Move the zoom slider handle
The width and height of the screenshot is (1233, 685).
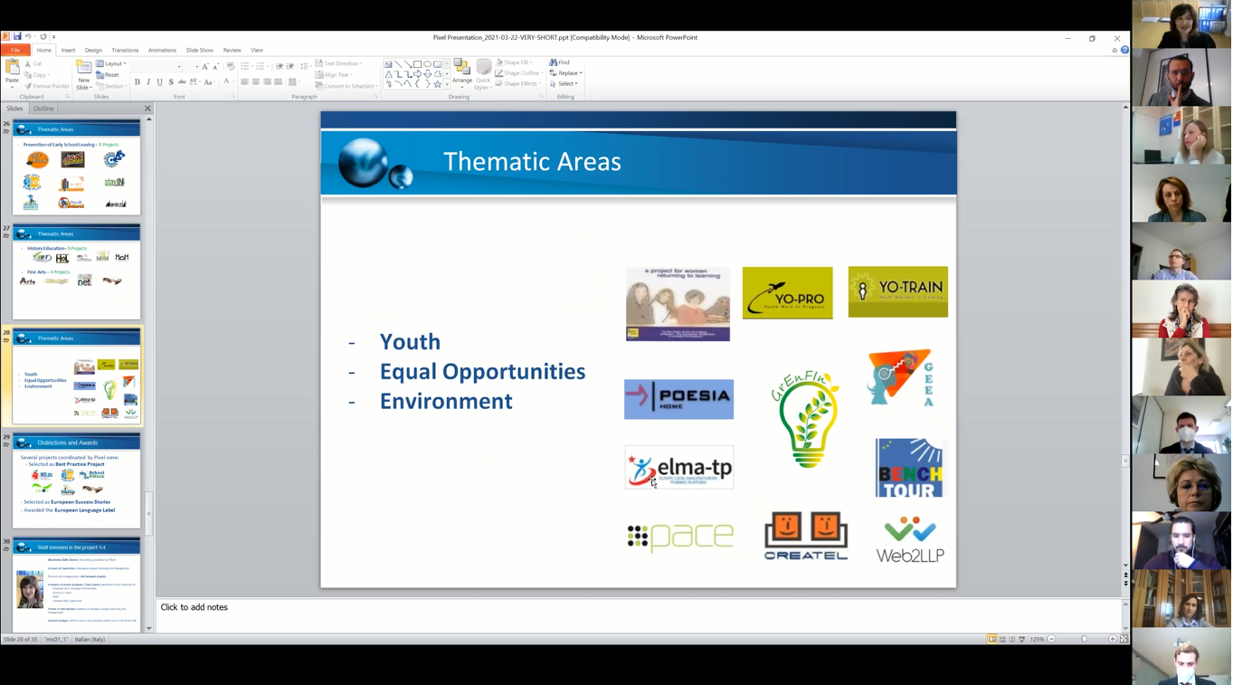point(1084,640)
